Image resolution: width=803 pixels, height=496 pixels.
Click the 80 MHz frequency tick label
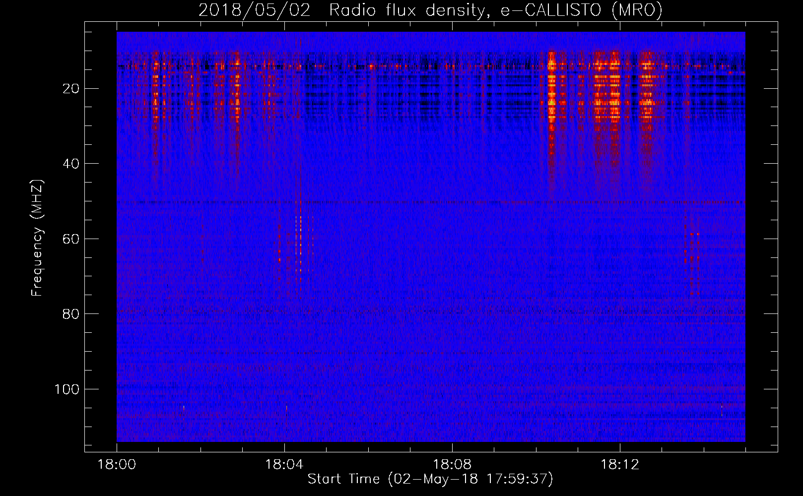71,314
